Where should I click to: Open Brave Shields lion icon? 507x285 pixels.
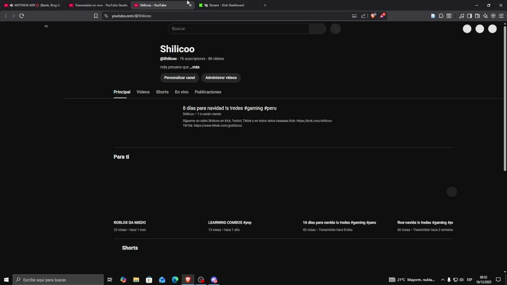click(x=373, y=16)
